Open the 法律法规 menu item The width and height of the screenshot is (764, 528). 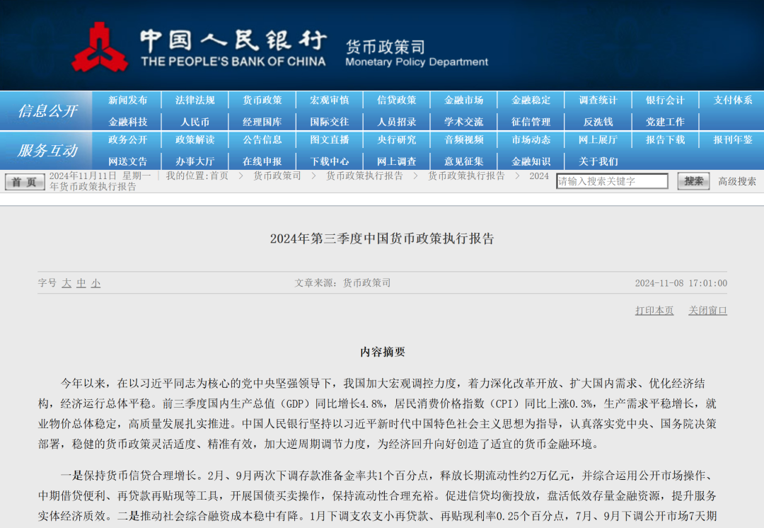click(x=195, y=100)
